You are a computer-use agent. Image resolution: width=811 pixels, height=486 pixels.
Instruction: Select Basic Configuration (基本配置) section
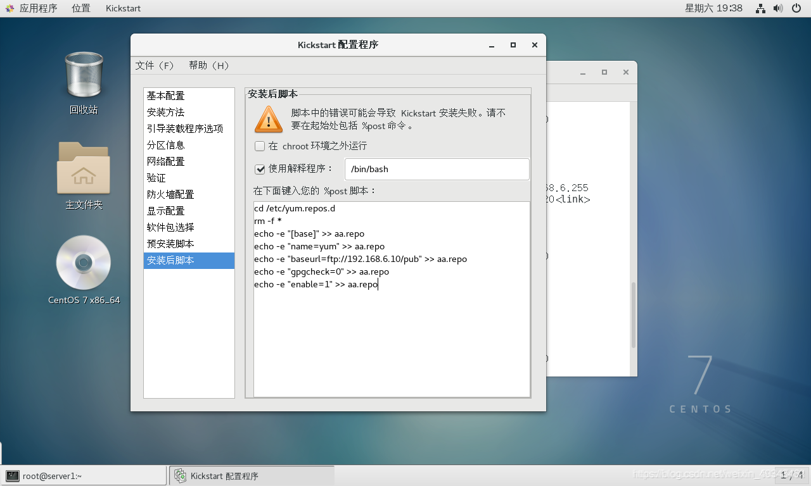(189, 96)
